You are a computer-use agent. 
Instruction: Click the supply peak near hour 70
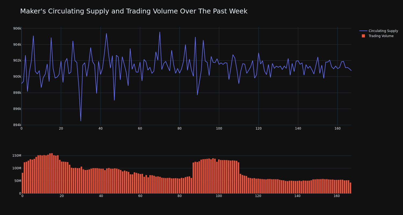[160, 32]
